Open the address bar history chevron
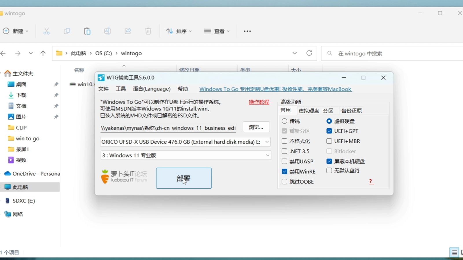This screenshot has width=463, height=260. [x=295, y=53]
